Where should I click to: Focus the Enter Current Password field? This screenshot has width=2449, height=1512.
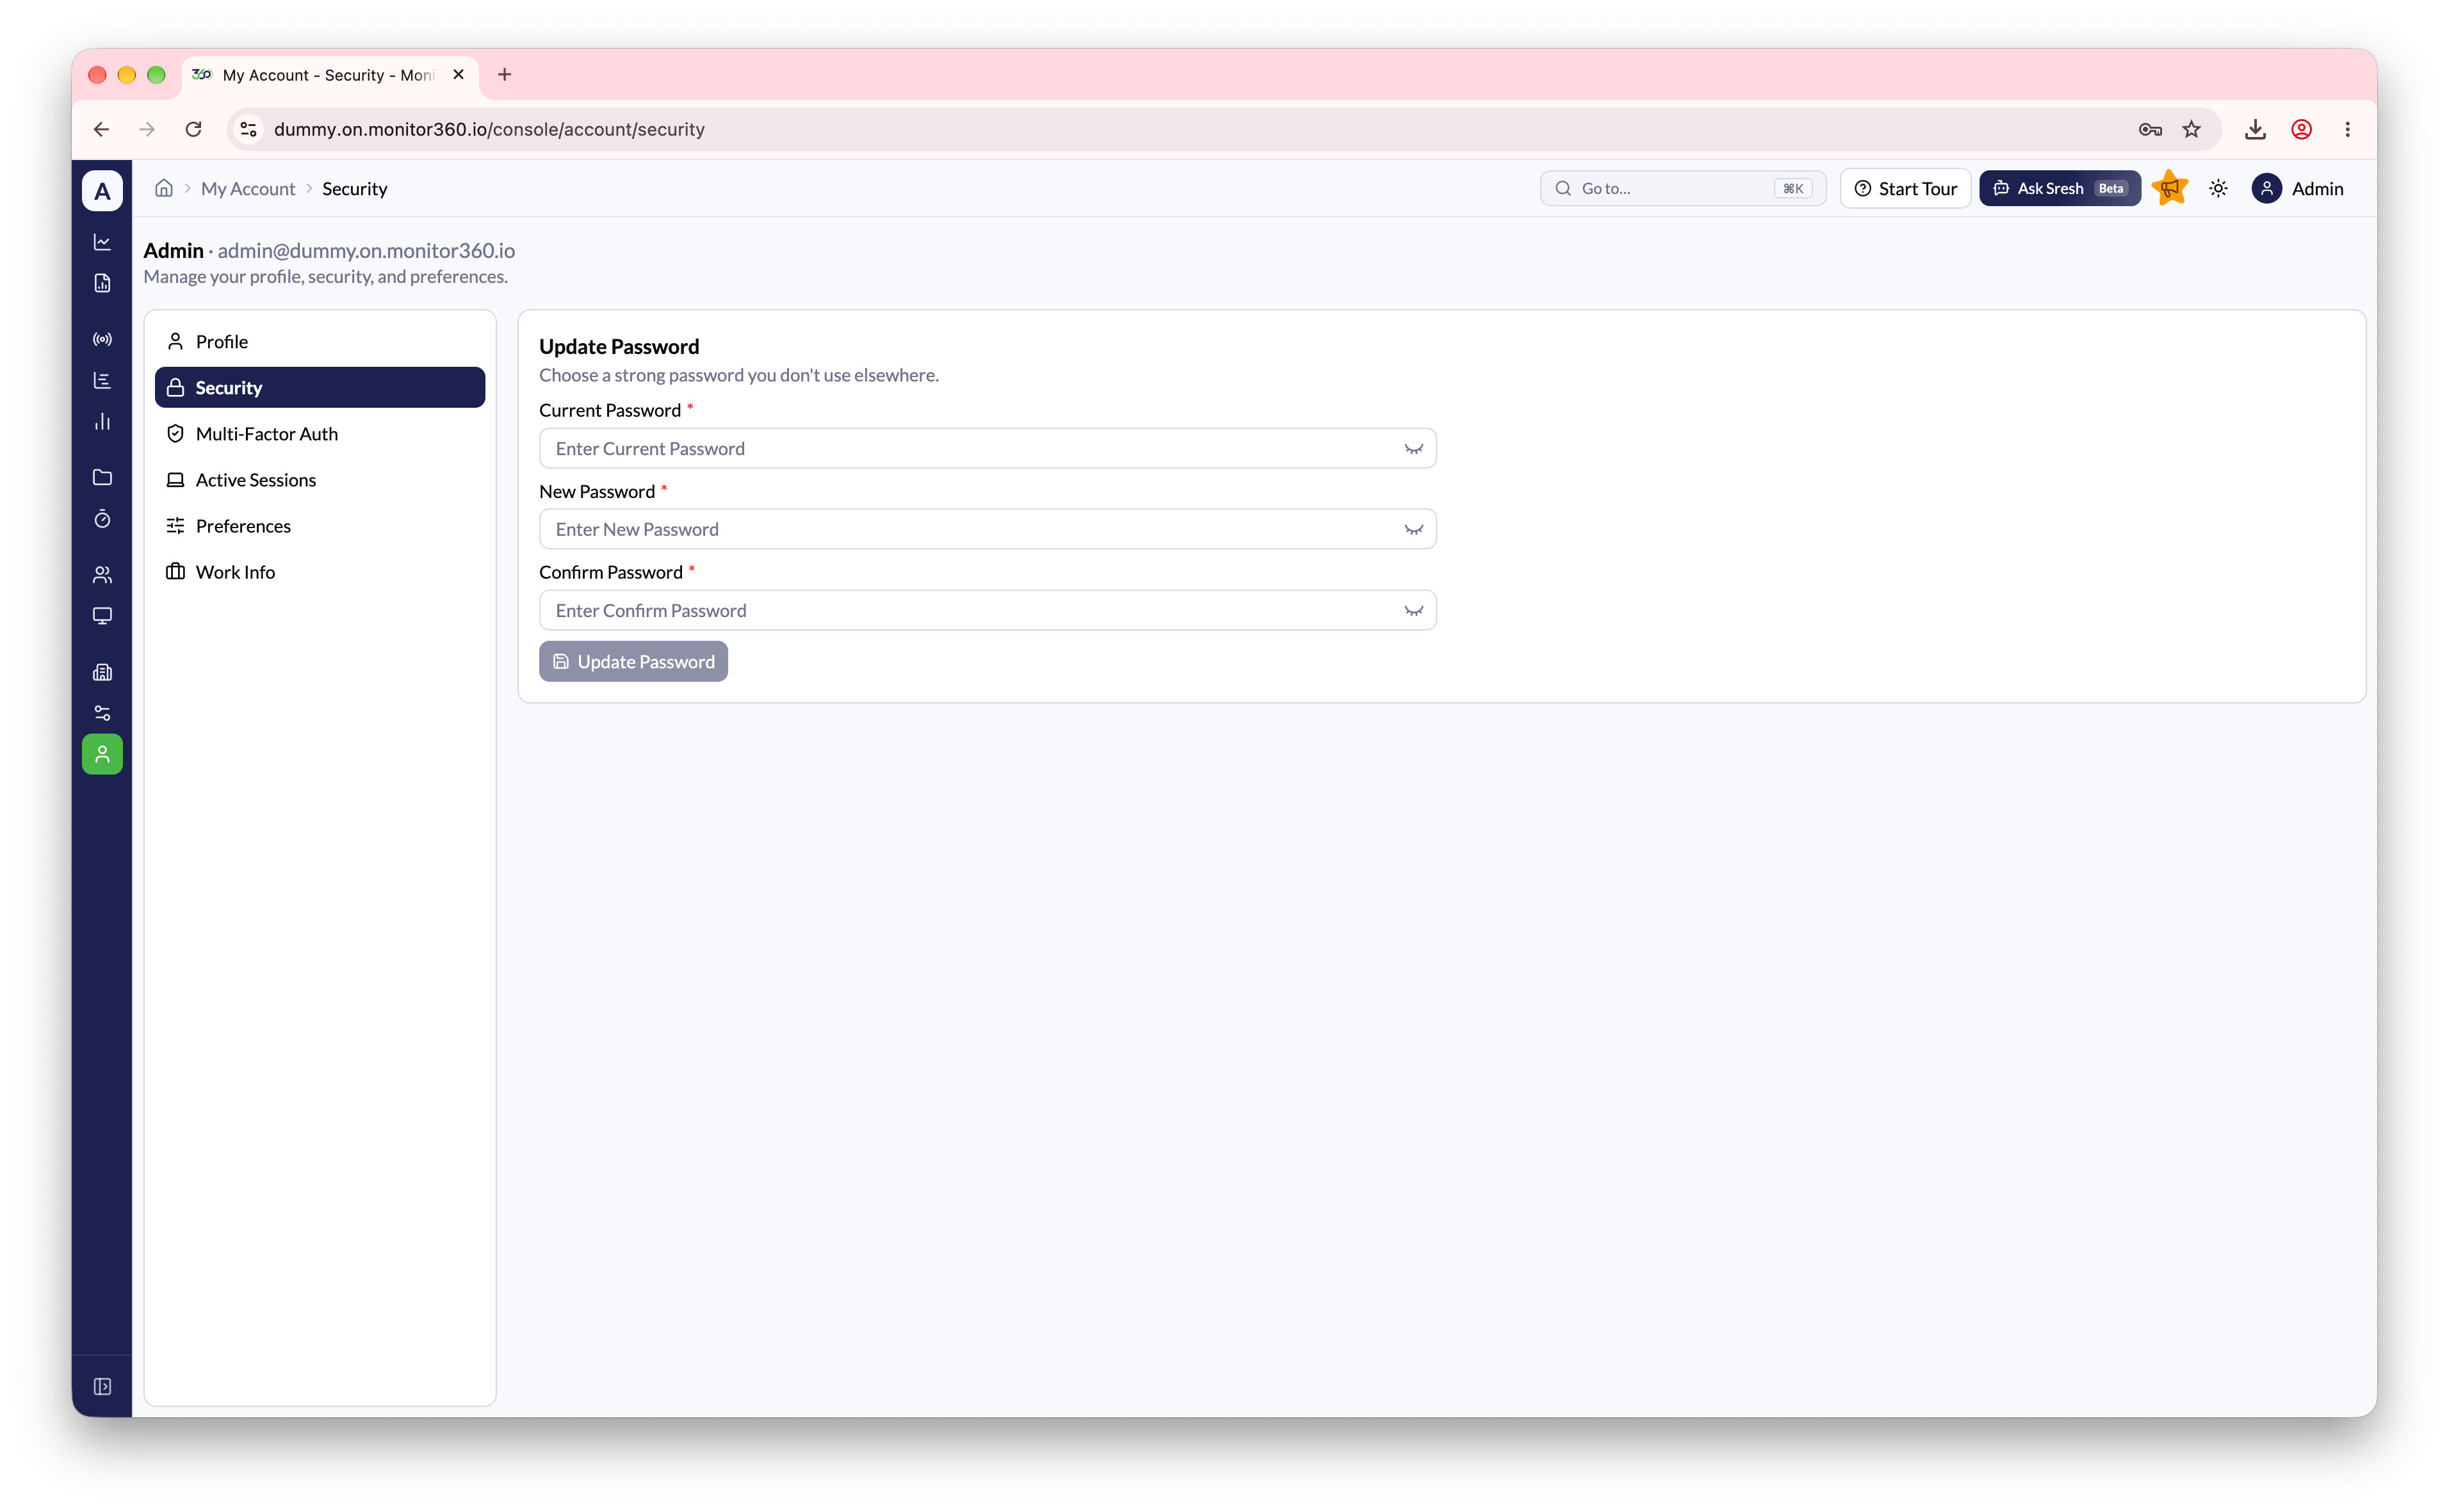[x=988, y=448]
